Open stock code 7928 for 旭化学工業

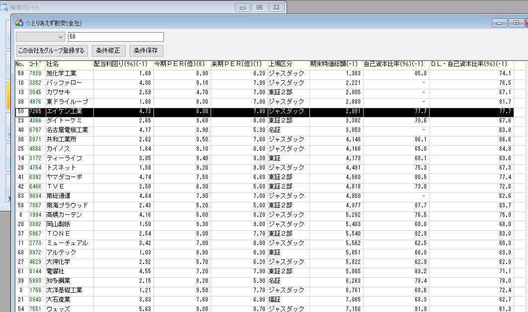[x=35, y=73]
